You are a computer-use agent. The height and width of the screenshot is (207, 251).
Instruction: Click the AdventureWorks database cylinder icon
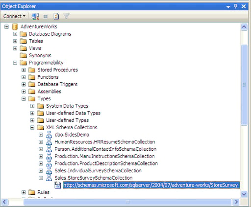pos(15,26)
